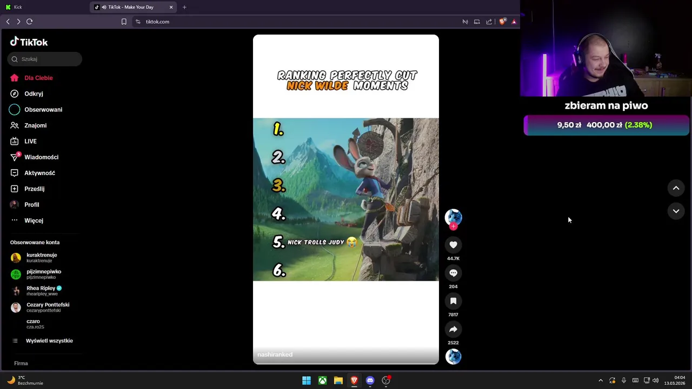Expand the Firma footer section
Image resolution: width=692 pixels, height=389 pixels.
click(x=21, y=364)
